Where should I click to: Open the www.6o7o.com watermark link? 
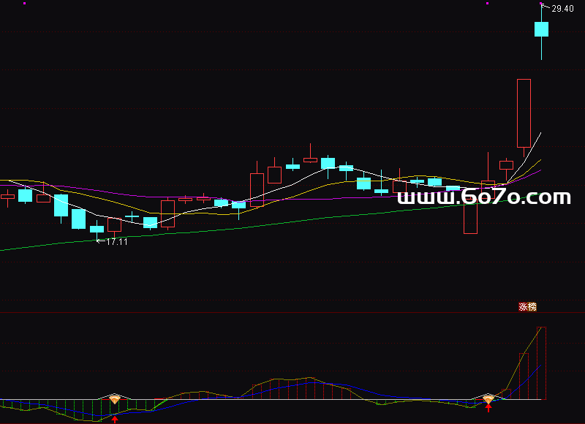484,197
